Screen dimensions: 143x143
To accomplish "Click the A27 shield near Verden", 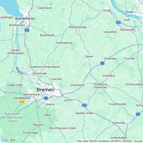I will 84,105.
